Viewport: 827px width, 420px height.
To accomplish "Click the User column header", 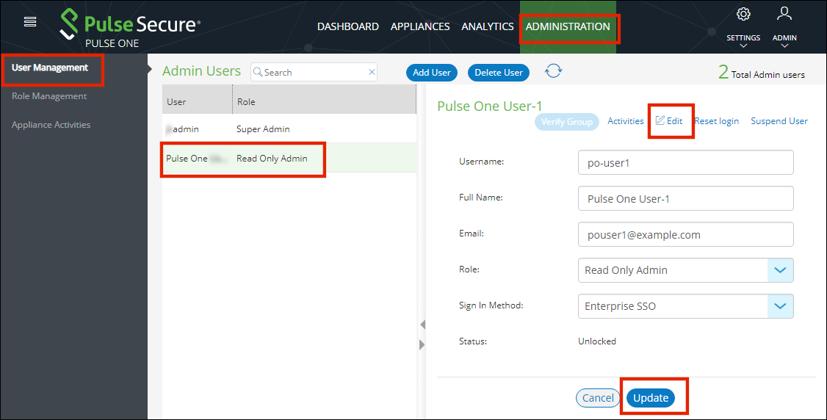I will pyautogui.click(x=198, y=100).
